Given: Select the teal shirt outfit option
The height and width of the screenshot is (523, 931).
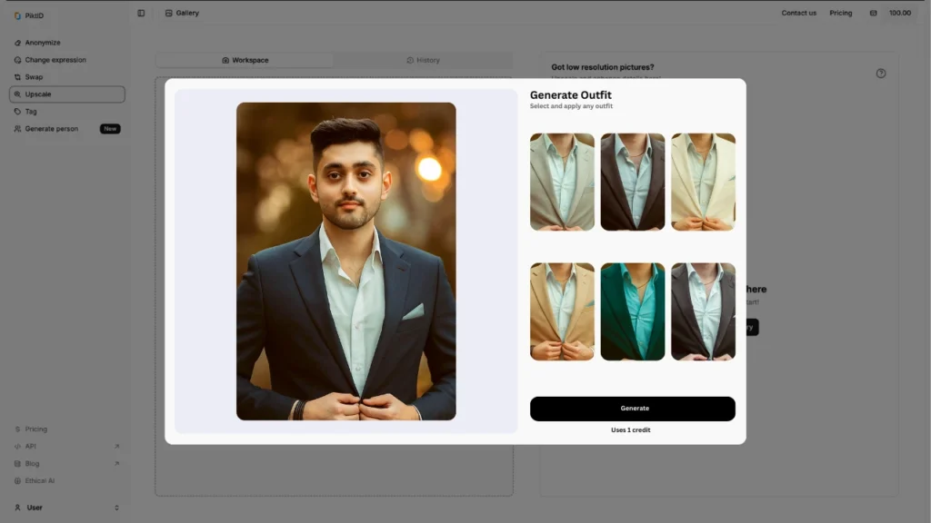Looking at the screenshot, I should pyautogui.click(x=633, y=311).
